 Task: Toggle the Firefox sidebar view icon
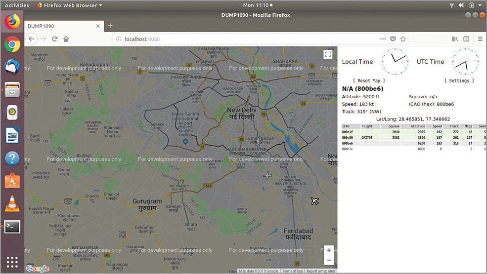pos(466,39)
